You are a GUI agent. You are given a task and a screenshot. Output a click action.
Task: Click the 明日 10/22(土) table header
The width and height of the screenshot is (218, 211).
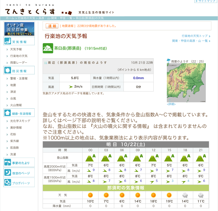tap(126, 144)
